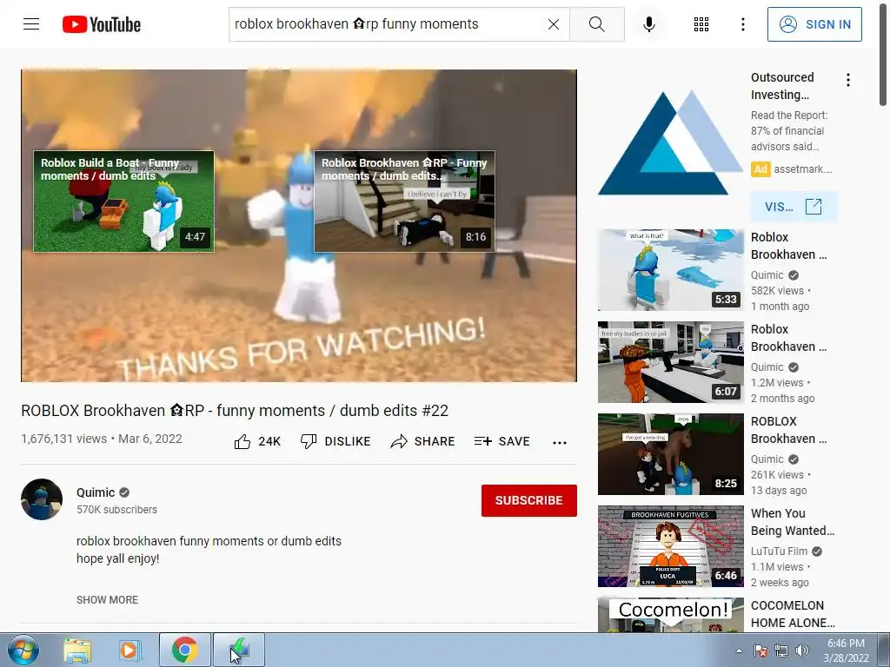Share the video using the arrow icon

398,441
